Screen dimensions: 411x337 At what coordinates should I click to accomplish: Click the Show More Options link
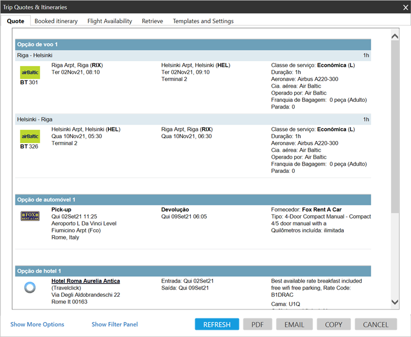37,324
